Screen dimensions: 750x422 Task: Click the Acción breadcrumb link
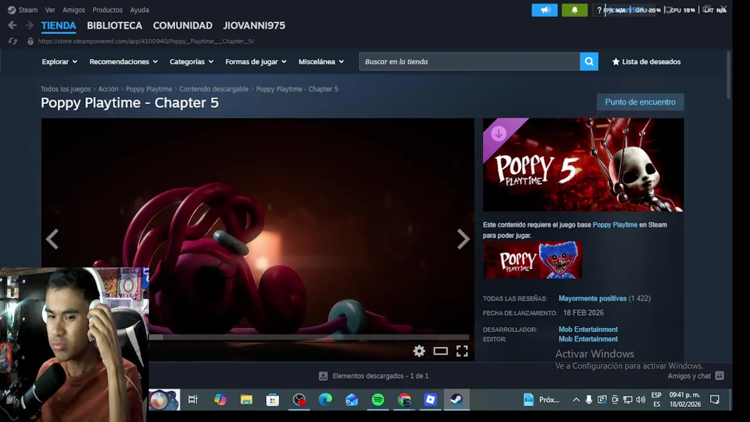pos(108,89)
